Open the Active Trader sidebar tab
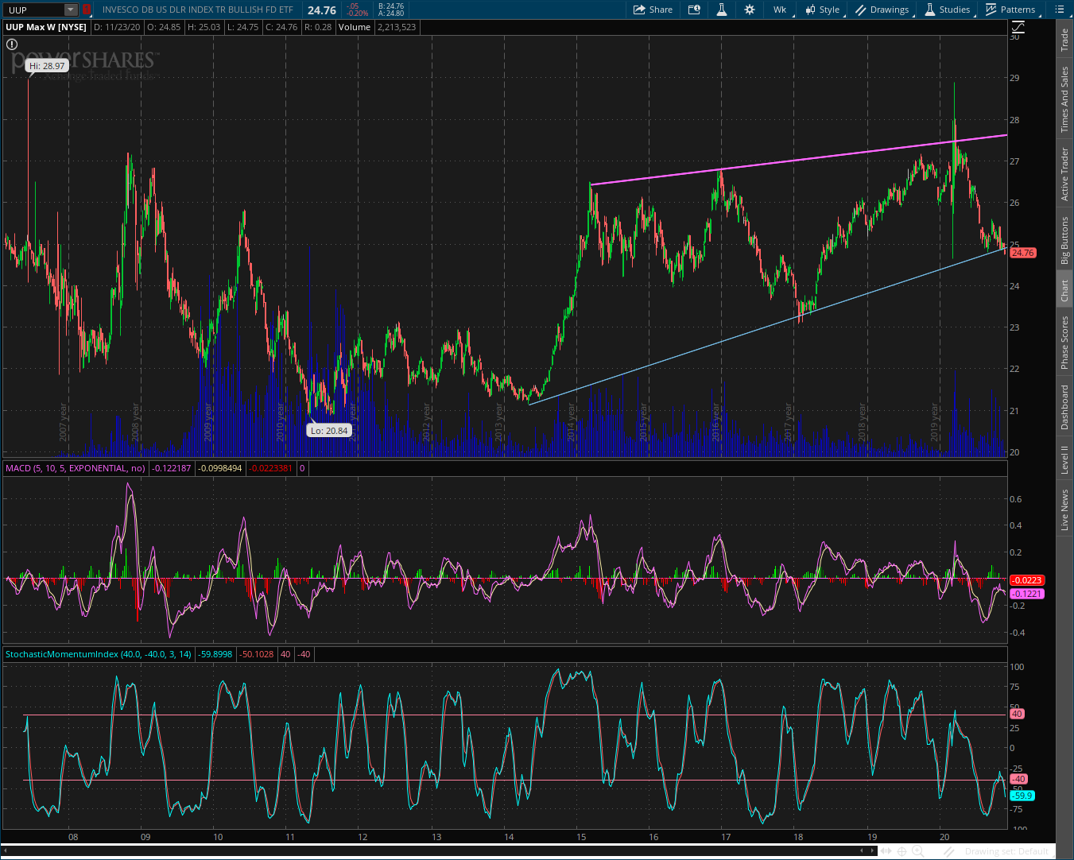 [1064, 174]
